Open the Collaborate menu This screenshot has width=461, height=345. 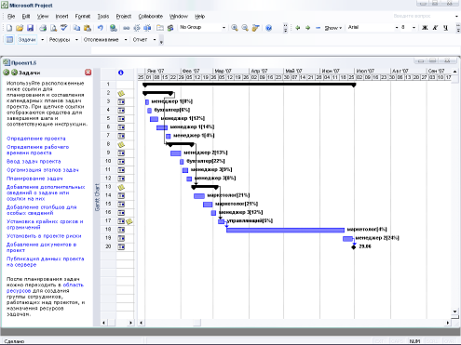(151, 17)
